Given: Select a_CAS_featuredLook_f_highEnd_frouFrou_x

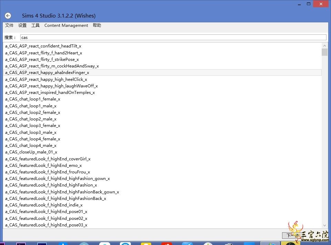Looking at the screenshot, I should (162, 172).
